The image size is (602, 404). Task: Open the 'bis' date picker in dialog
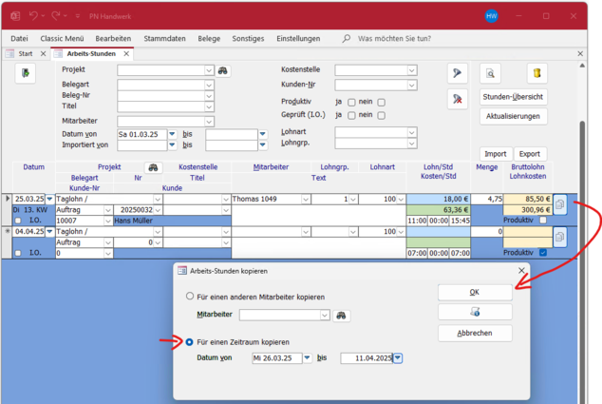[398, 358]
